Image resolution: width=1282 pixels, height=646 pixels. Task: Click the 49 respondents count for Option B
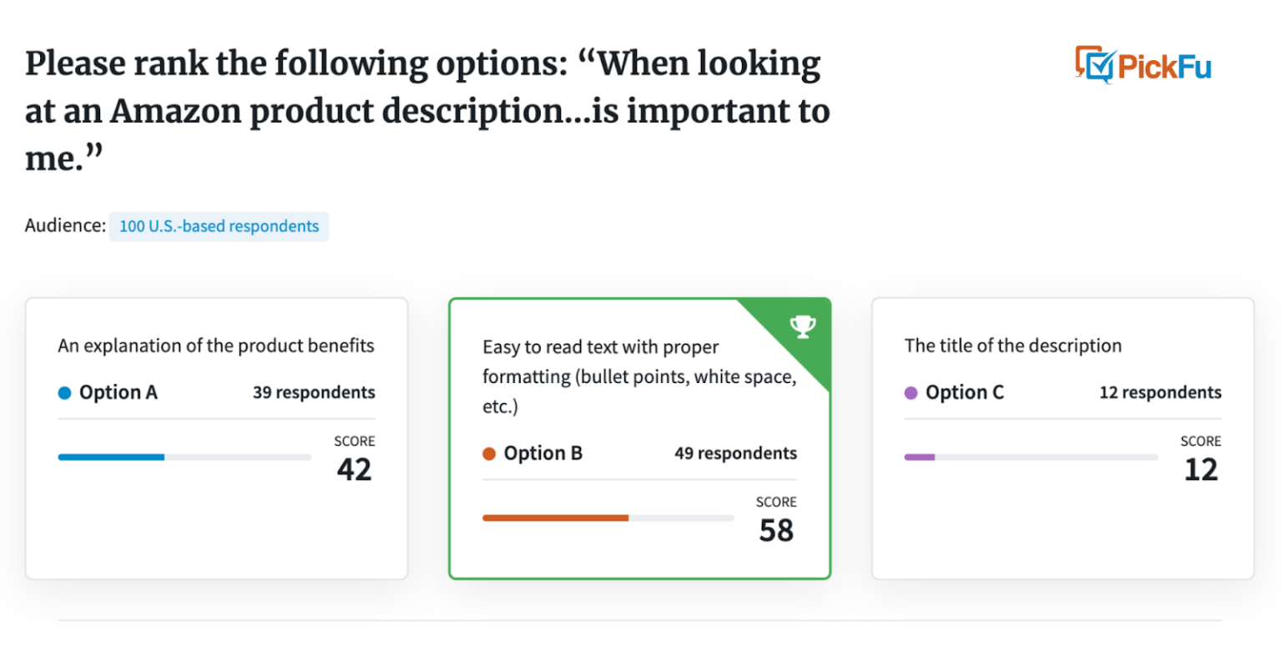tap(734, 453)
